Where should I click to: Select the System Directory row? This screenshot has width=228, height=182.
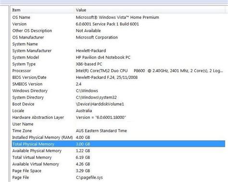(x=118, y=97)
